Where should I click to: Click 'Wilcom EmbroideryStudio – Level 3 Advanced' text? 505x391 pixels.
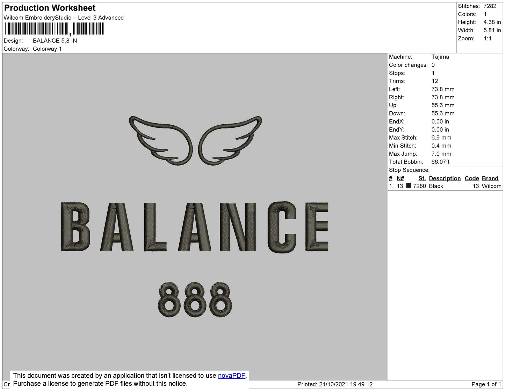click(64, 18)
